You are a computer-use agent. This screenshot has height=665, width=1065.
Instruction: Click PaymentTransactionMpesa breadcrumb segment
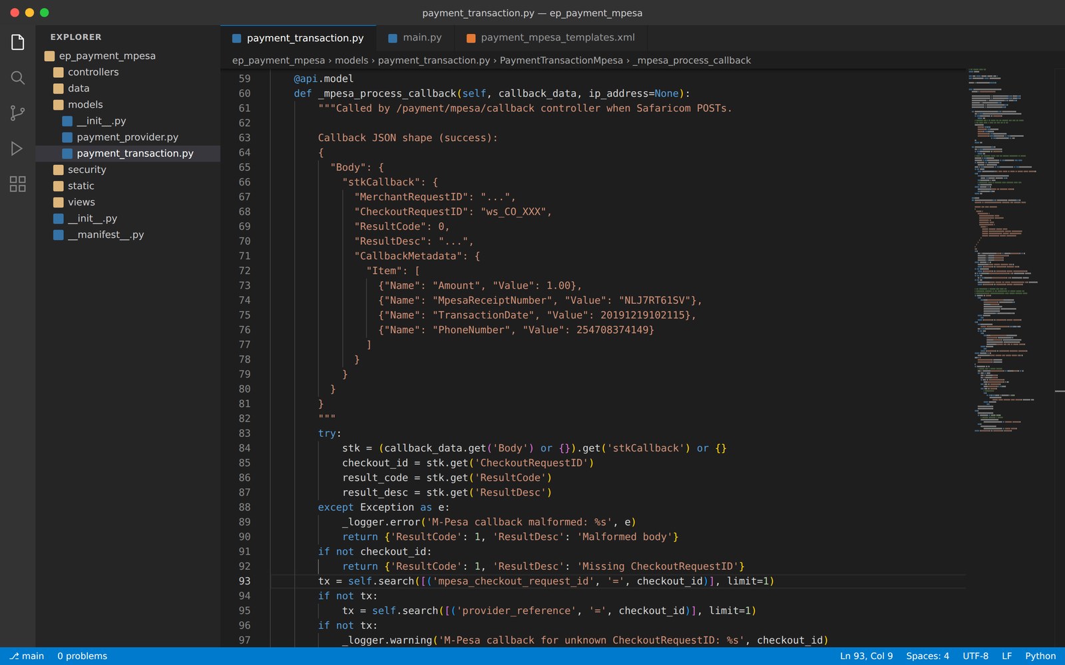tap(561, 61)
